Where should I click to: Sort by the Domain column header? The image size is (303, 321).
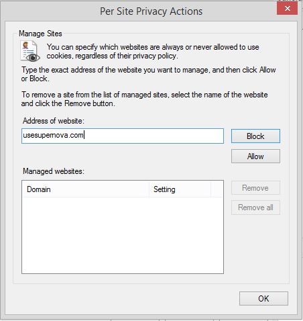[x=86, y=189]
